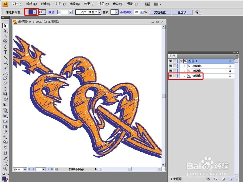Click the Delete Selection trash icon in Layers panel
Screen dimensions: 243x182
tap(231, 179)
